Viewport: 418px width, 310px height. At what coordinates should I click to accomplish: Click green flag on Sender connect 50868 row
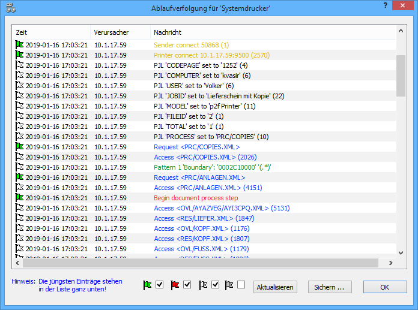(20, 45)
